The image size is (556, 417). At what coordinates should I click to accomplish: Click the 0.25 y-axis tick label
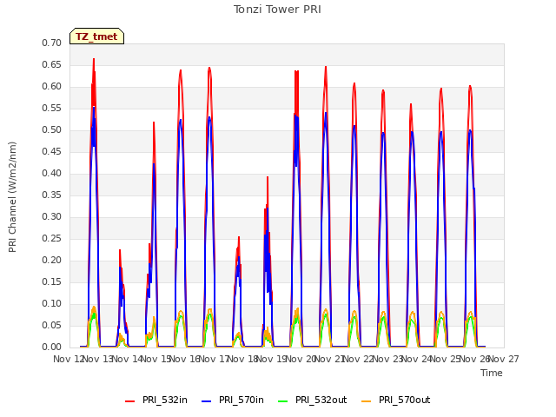pyautogui.click(x=52, y=238)
